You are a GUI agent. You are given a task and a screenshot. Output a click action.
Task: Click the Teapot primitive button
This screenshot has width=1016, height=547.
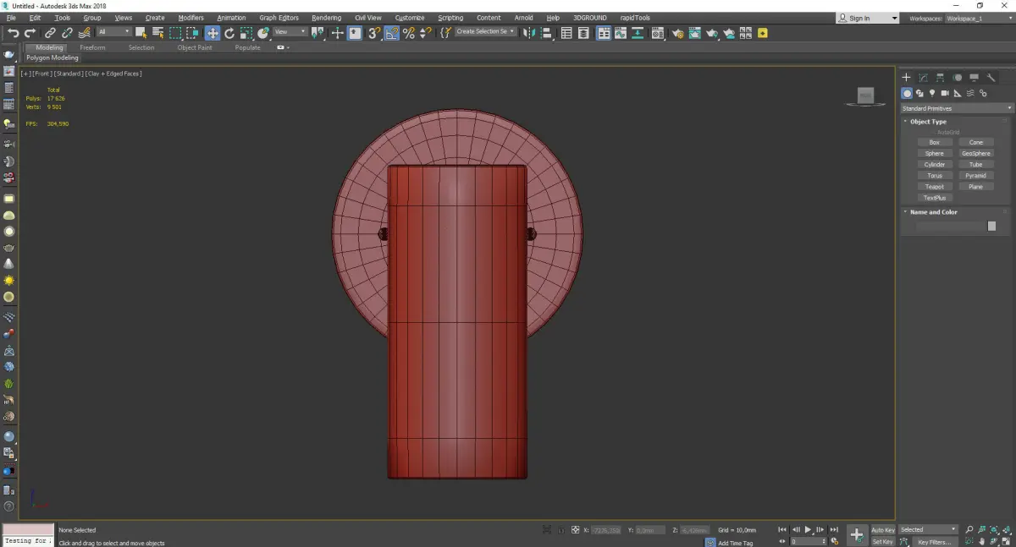pyautogui.click(x=935, y=187)
